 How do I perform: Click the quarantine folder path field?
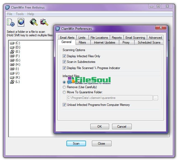109,98
